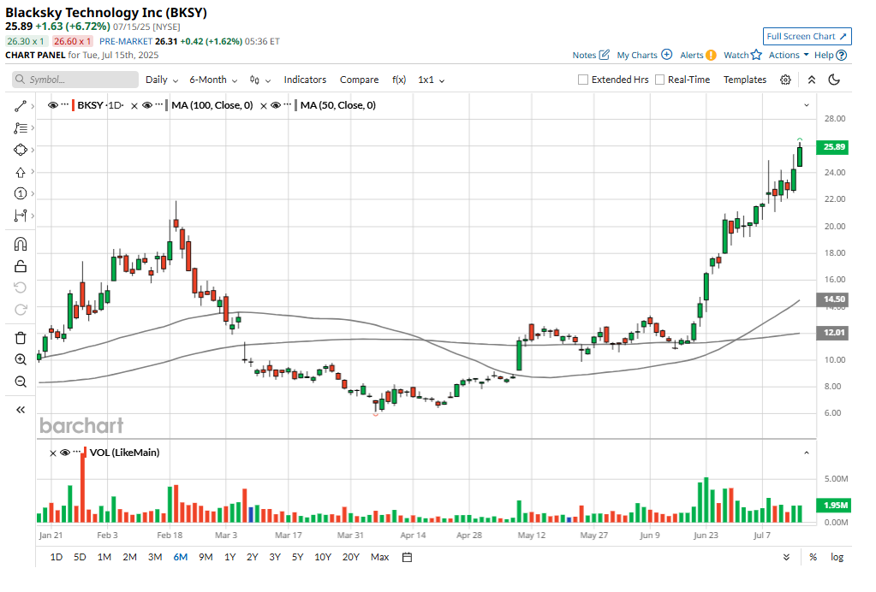The image size is (876, 592).
Task: Click the 14.50 moving average value label
Action: click(833, 299)
